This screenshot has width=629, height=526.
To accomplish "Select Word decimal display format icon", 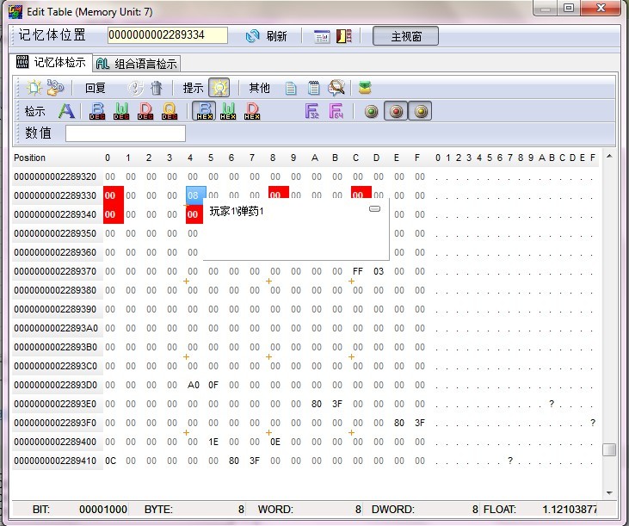I will point(120,111).
